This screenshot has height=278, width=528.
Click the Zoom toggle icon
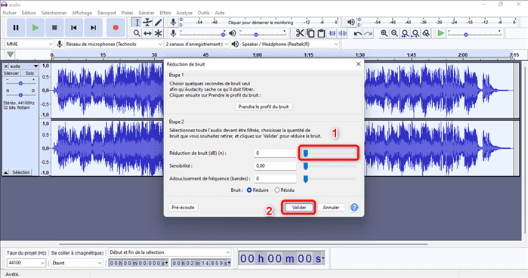click(426, 33)
